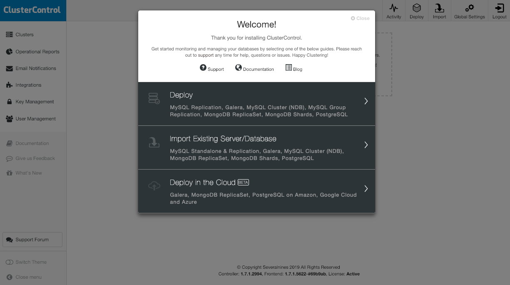Click the Integrations puzzle piece icon
The height and width of the screenshot is (285, 510).
(9, 85)
